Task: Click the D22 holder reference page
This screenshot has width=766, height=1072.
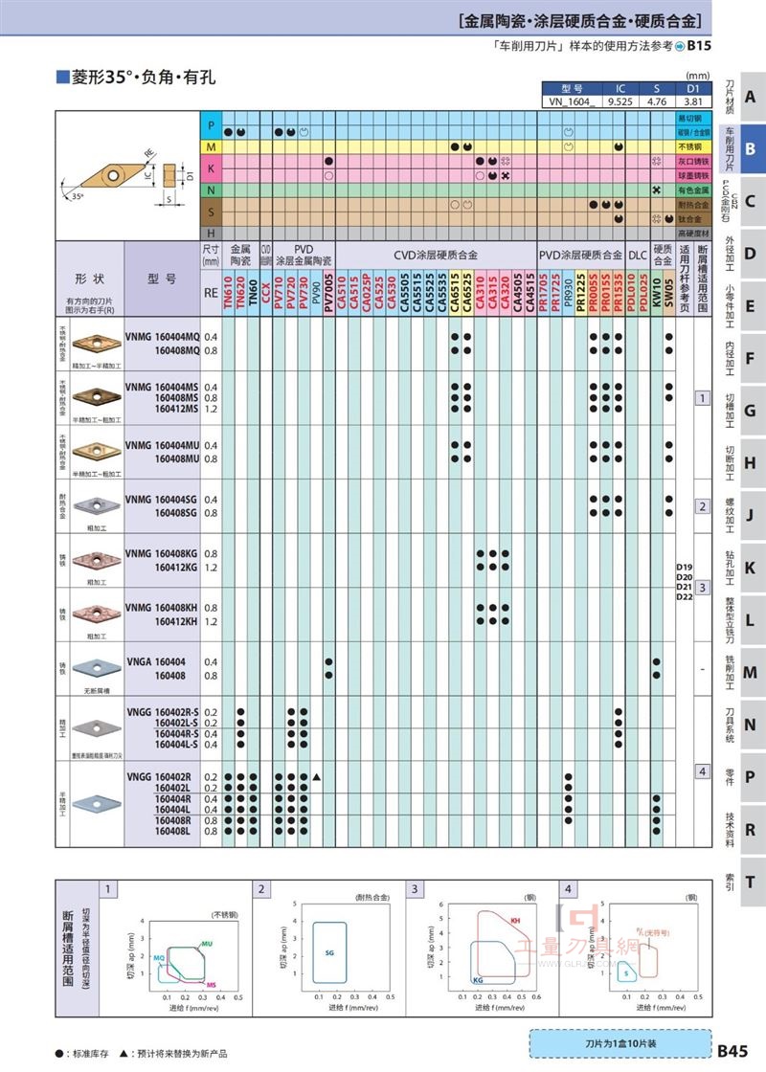Action: [684, 596]
